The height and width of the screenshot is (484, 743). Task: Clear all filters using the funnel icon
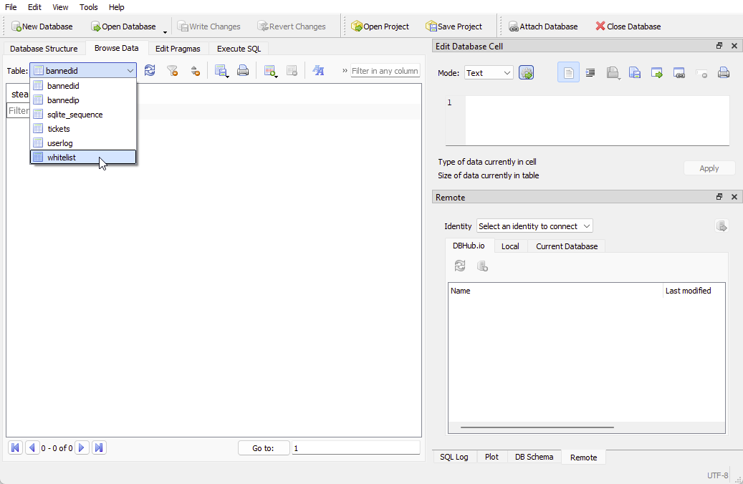point(172,71)
